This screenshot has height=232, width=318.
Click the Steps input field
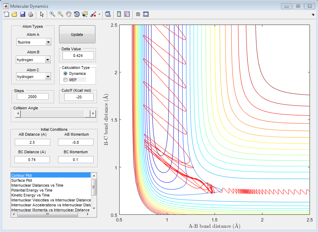click(32, 97)
